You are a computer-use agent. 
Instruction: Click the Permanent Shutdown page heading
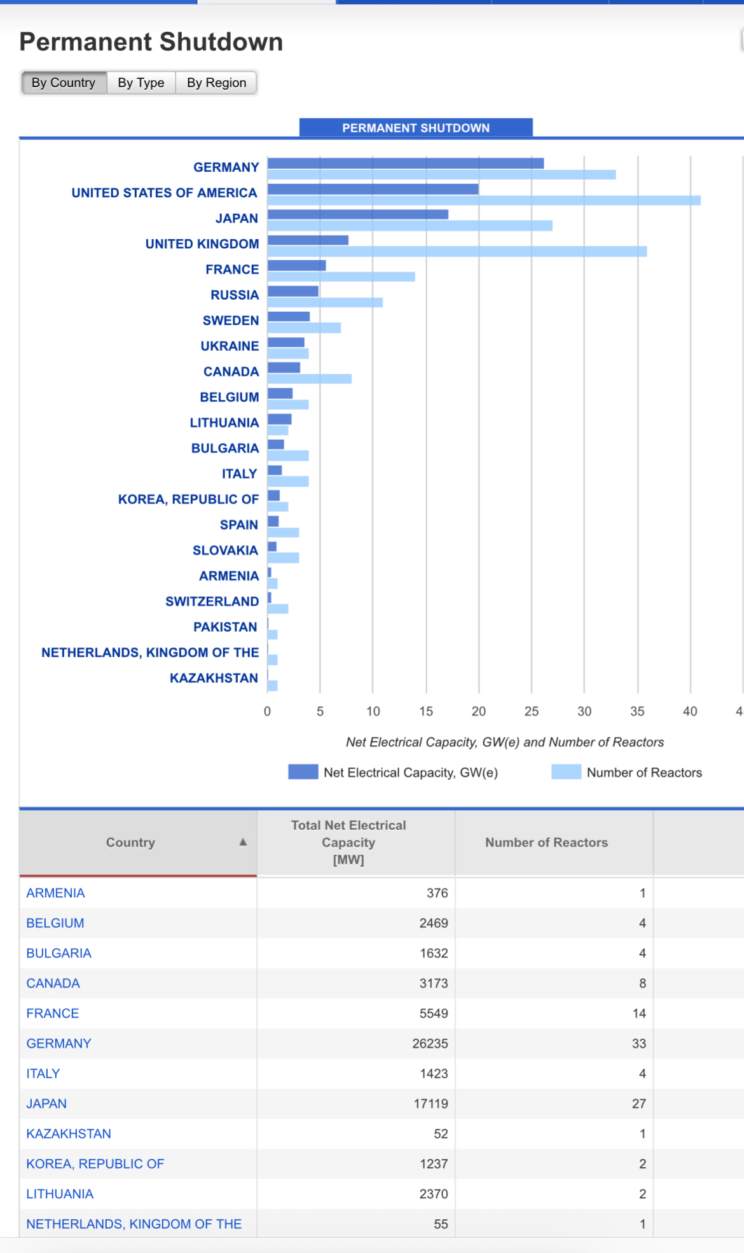click(x=151, y=42)
